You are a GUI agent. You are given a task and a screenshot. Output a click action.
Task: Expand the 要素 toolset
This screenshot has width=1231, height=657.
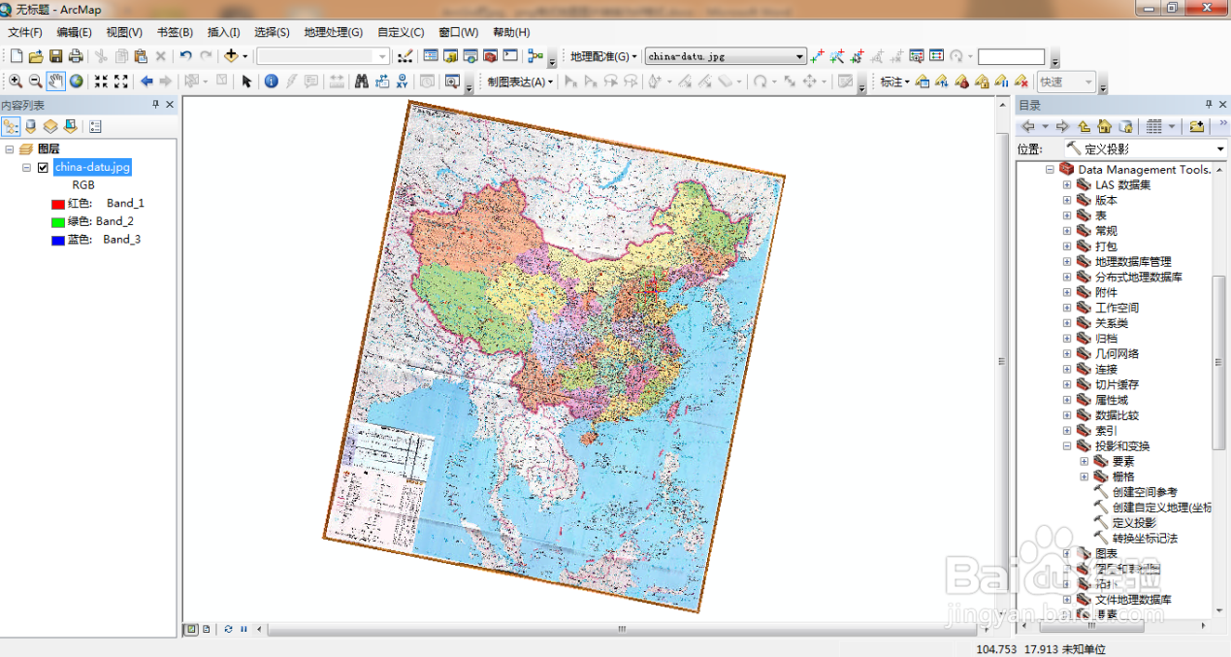1085,461
